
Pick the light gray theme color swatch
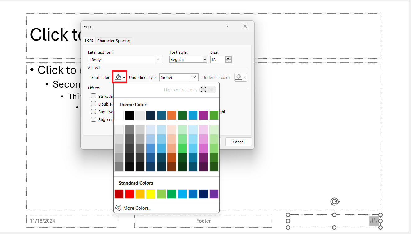[x=140, y=115]
